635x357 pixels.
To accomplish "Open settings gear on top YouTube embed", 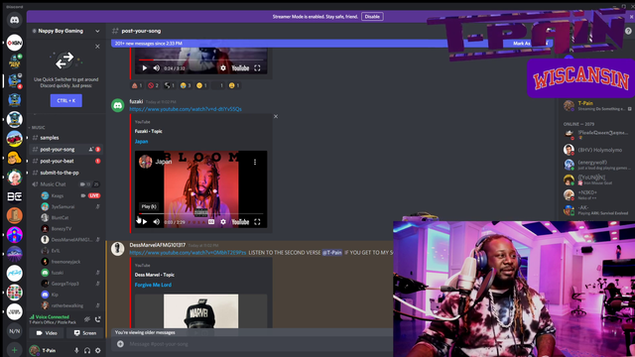I will [223, 68].
